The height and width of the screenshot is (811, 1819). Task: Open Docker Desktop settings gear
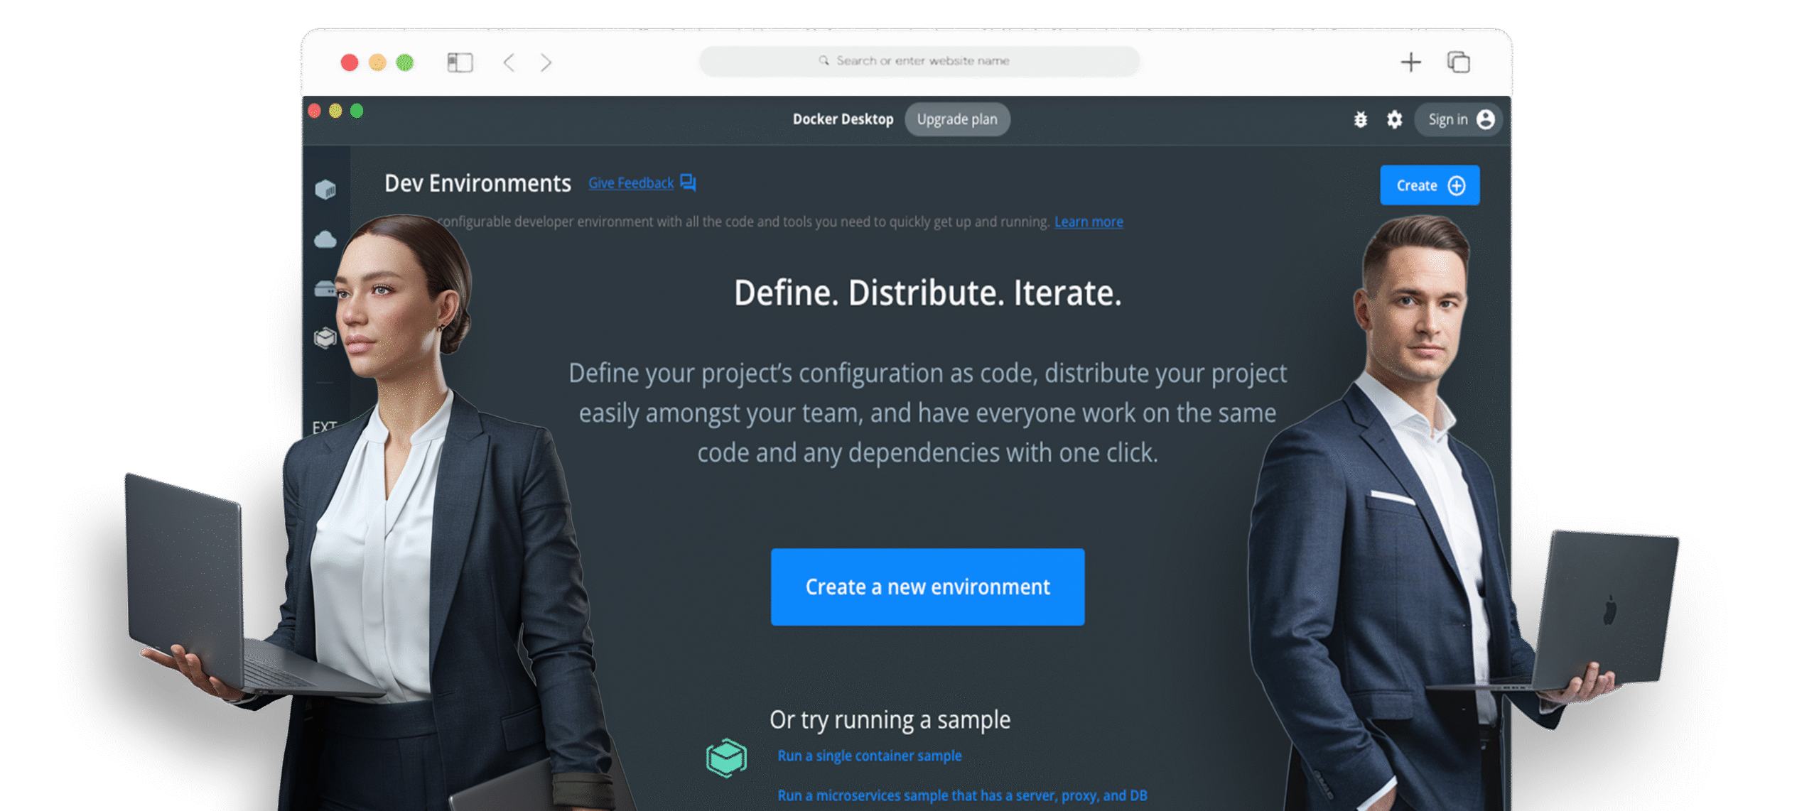(x=1394, y=119)
